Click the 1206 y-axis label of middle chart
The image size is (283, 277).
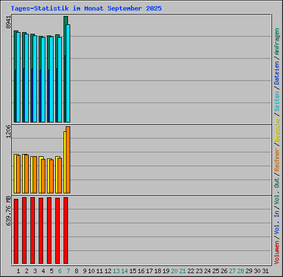8,131
